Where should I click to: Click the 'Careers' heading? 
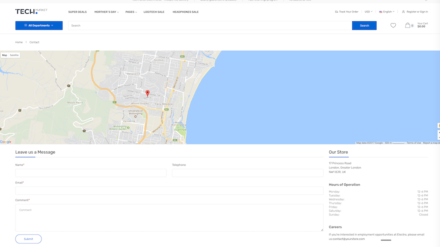pyautogui.click(x=335, y=227)
